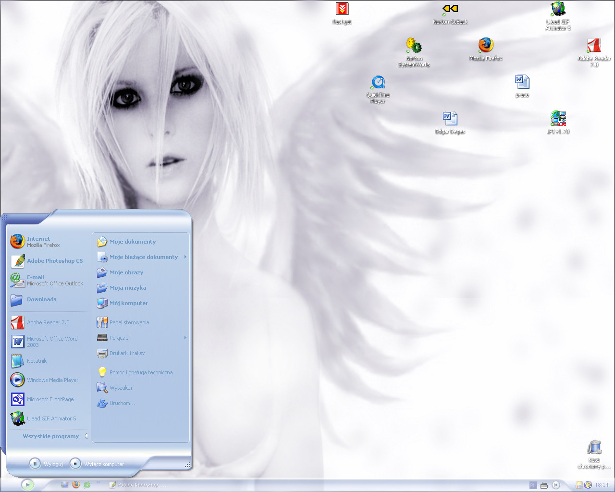Launch Firefox from the quick launch bar
The width and height of the screenshot is (615, 492).
coord(76,485)
